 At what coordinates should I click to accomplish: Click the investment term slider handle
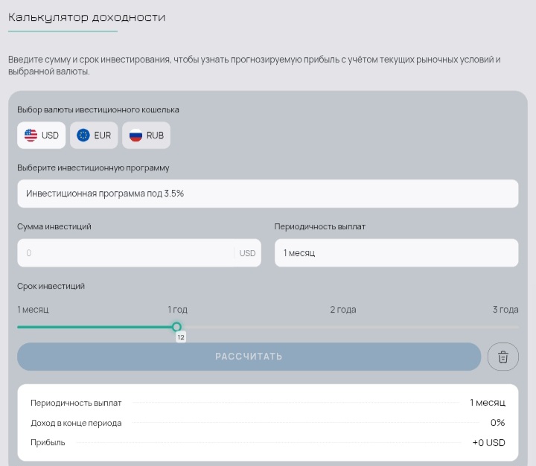point(176,327)
